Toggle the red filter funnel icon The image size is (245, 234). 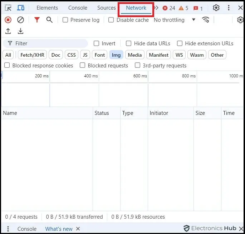(x=37, y=20)
